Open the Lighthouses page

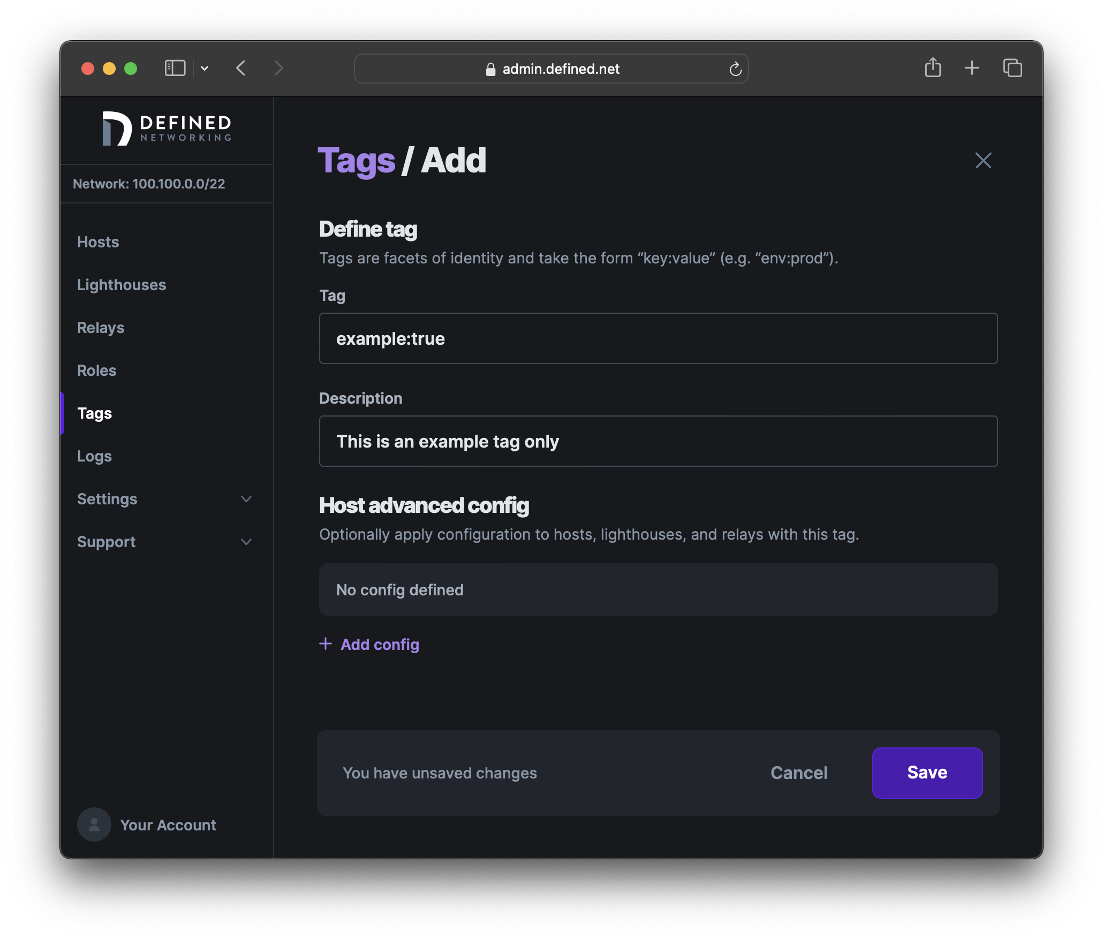click(x=122, y=284)
